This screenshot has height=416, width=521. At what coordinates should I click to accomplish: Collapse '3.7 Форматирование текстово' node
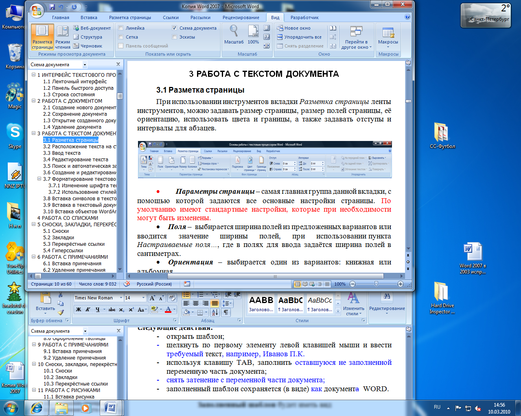click(x=39, y=179)
